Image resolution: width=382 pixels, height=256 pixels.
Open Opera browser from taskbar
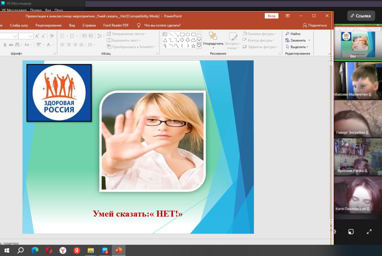[x=49, y=250]
